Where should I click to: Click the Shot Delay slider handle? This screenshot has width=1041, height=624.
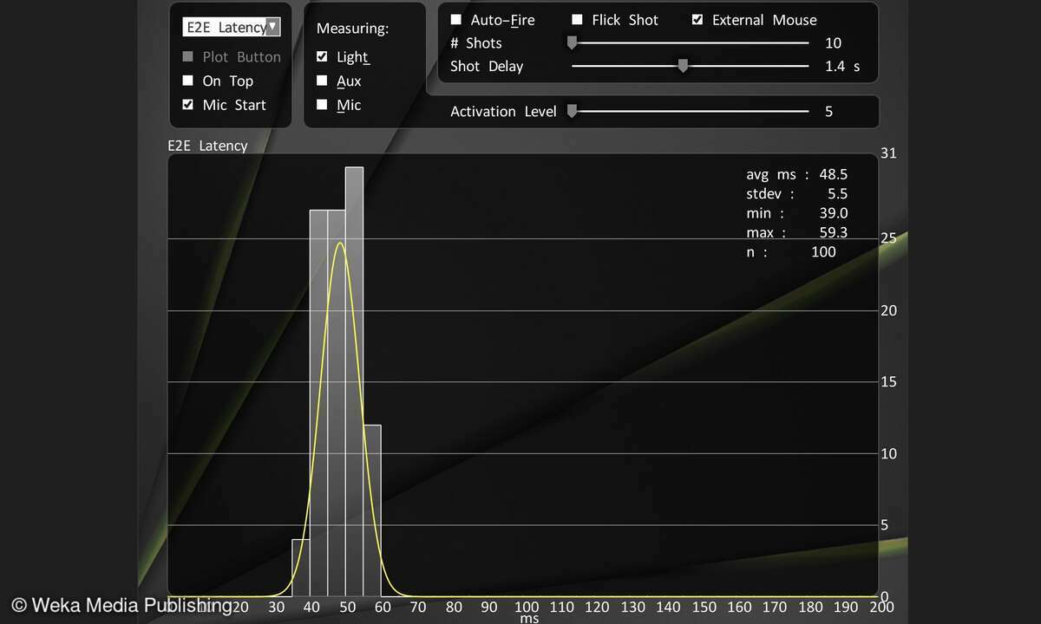pyautogui.click(x=683, y=66)
